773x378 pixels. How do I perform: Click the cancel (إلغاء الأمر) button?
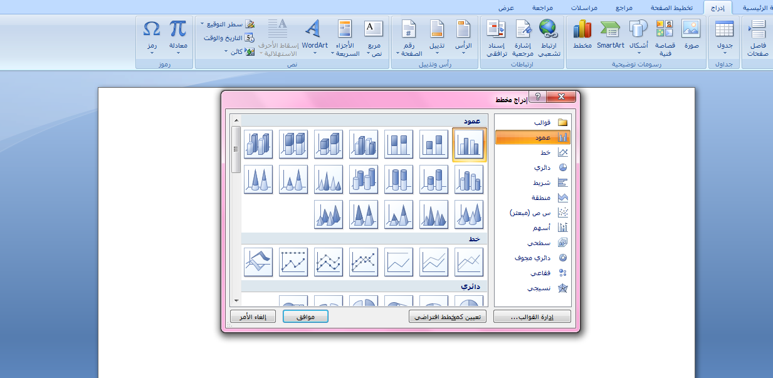click(253, 317)
